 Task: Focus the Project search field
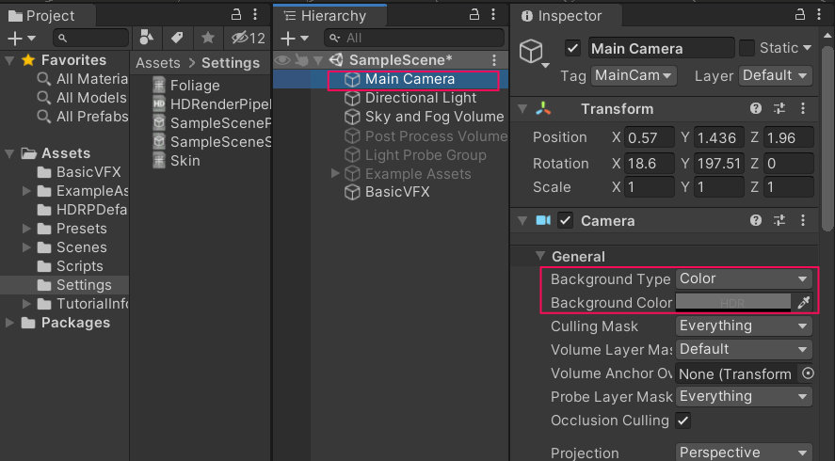coord(90,39)
